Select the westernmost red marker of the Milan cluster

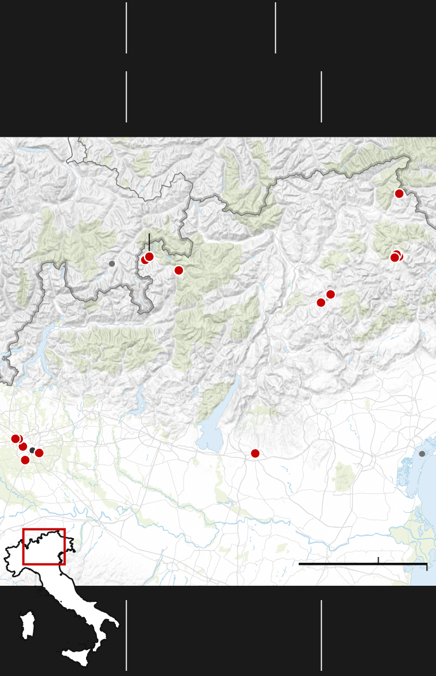pos(15,439)
